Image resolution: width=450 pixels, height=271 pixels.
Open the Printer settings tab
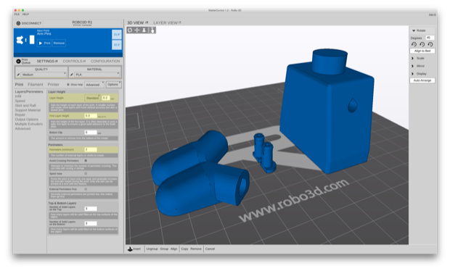(x=54, y=85)
